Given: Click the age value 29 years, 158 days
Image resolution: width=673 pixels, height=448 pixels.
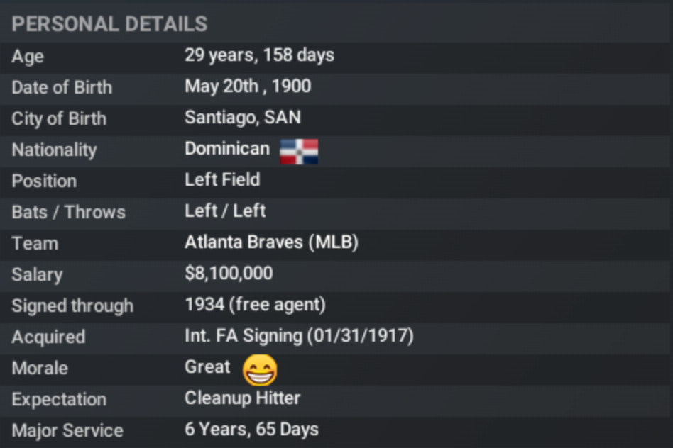Looking at the screenshot, I should pos(259,55).
